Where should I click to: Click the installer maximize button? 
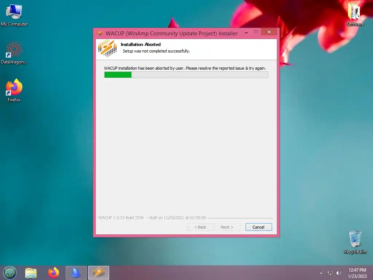tap(256, 32)
